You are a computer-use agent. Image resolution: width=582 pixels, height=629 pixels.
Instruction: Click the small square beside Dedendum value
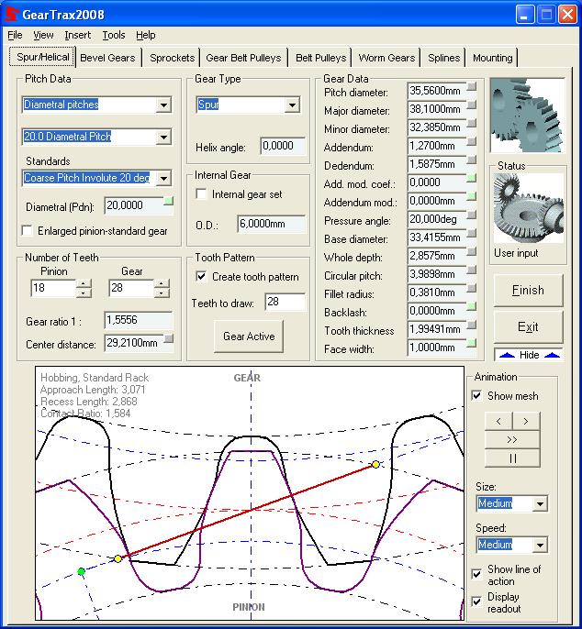point(472,160)
